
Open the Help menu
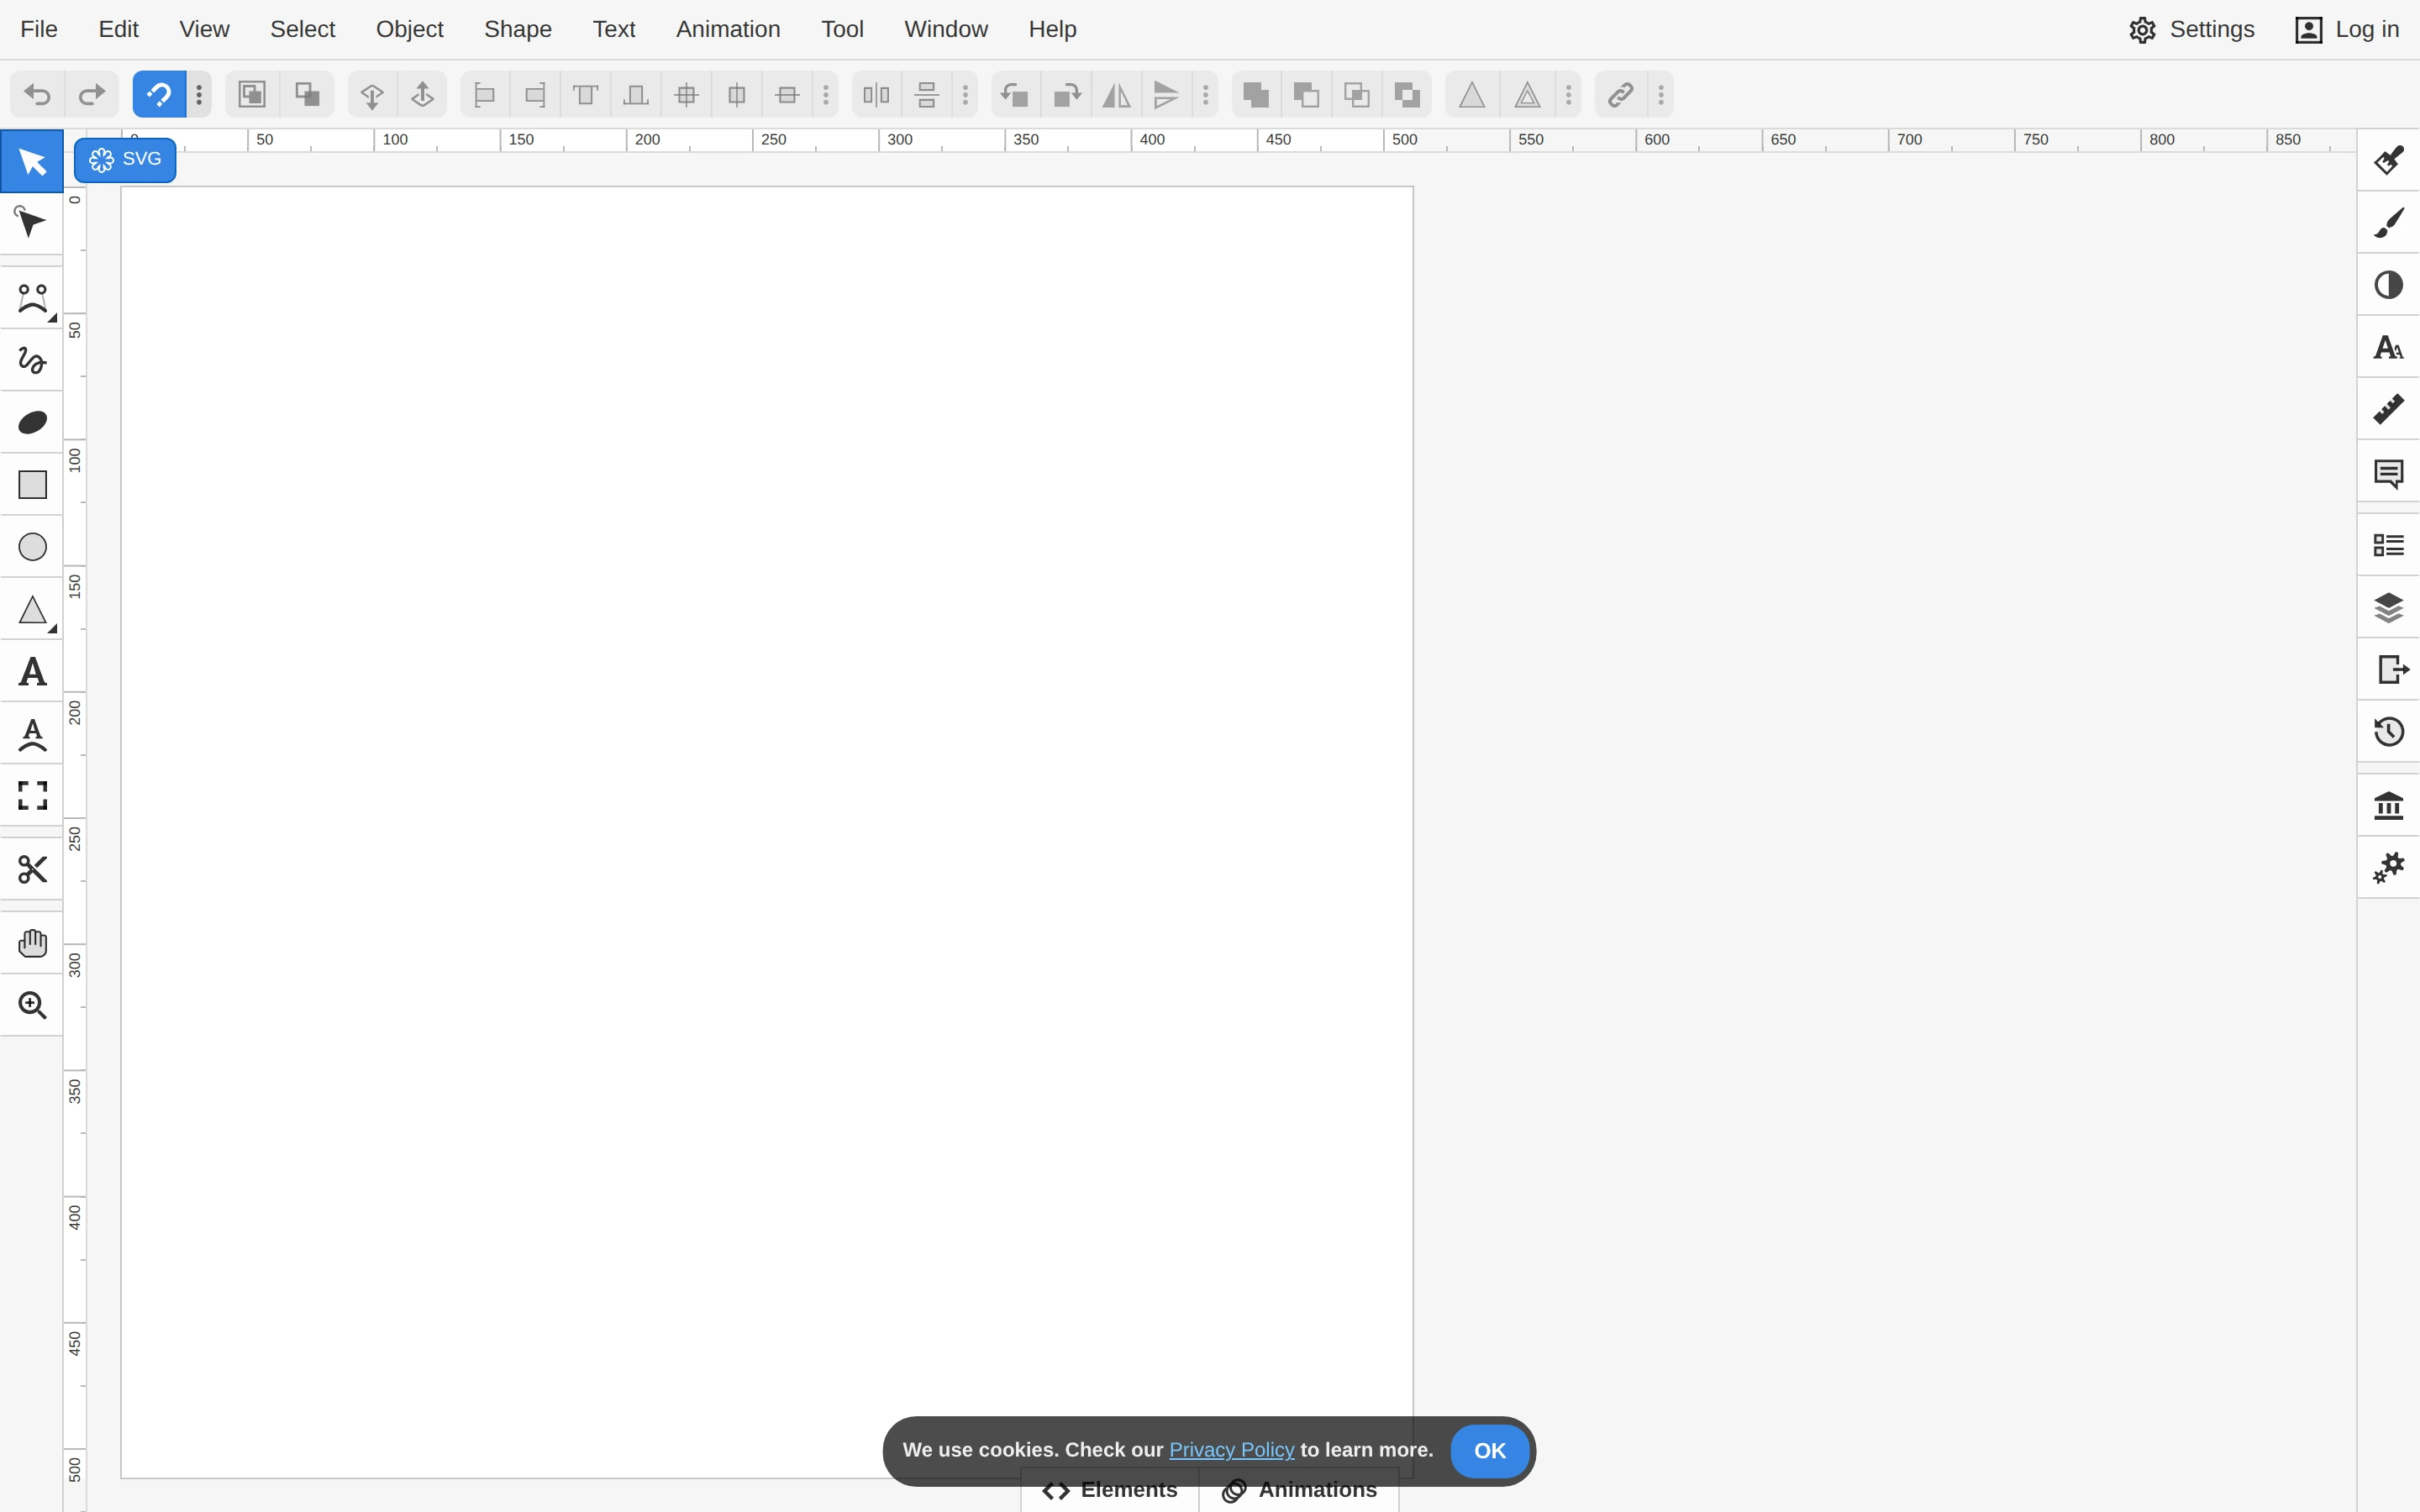[x=1052, y=29]
